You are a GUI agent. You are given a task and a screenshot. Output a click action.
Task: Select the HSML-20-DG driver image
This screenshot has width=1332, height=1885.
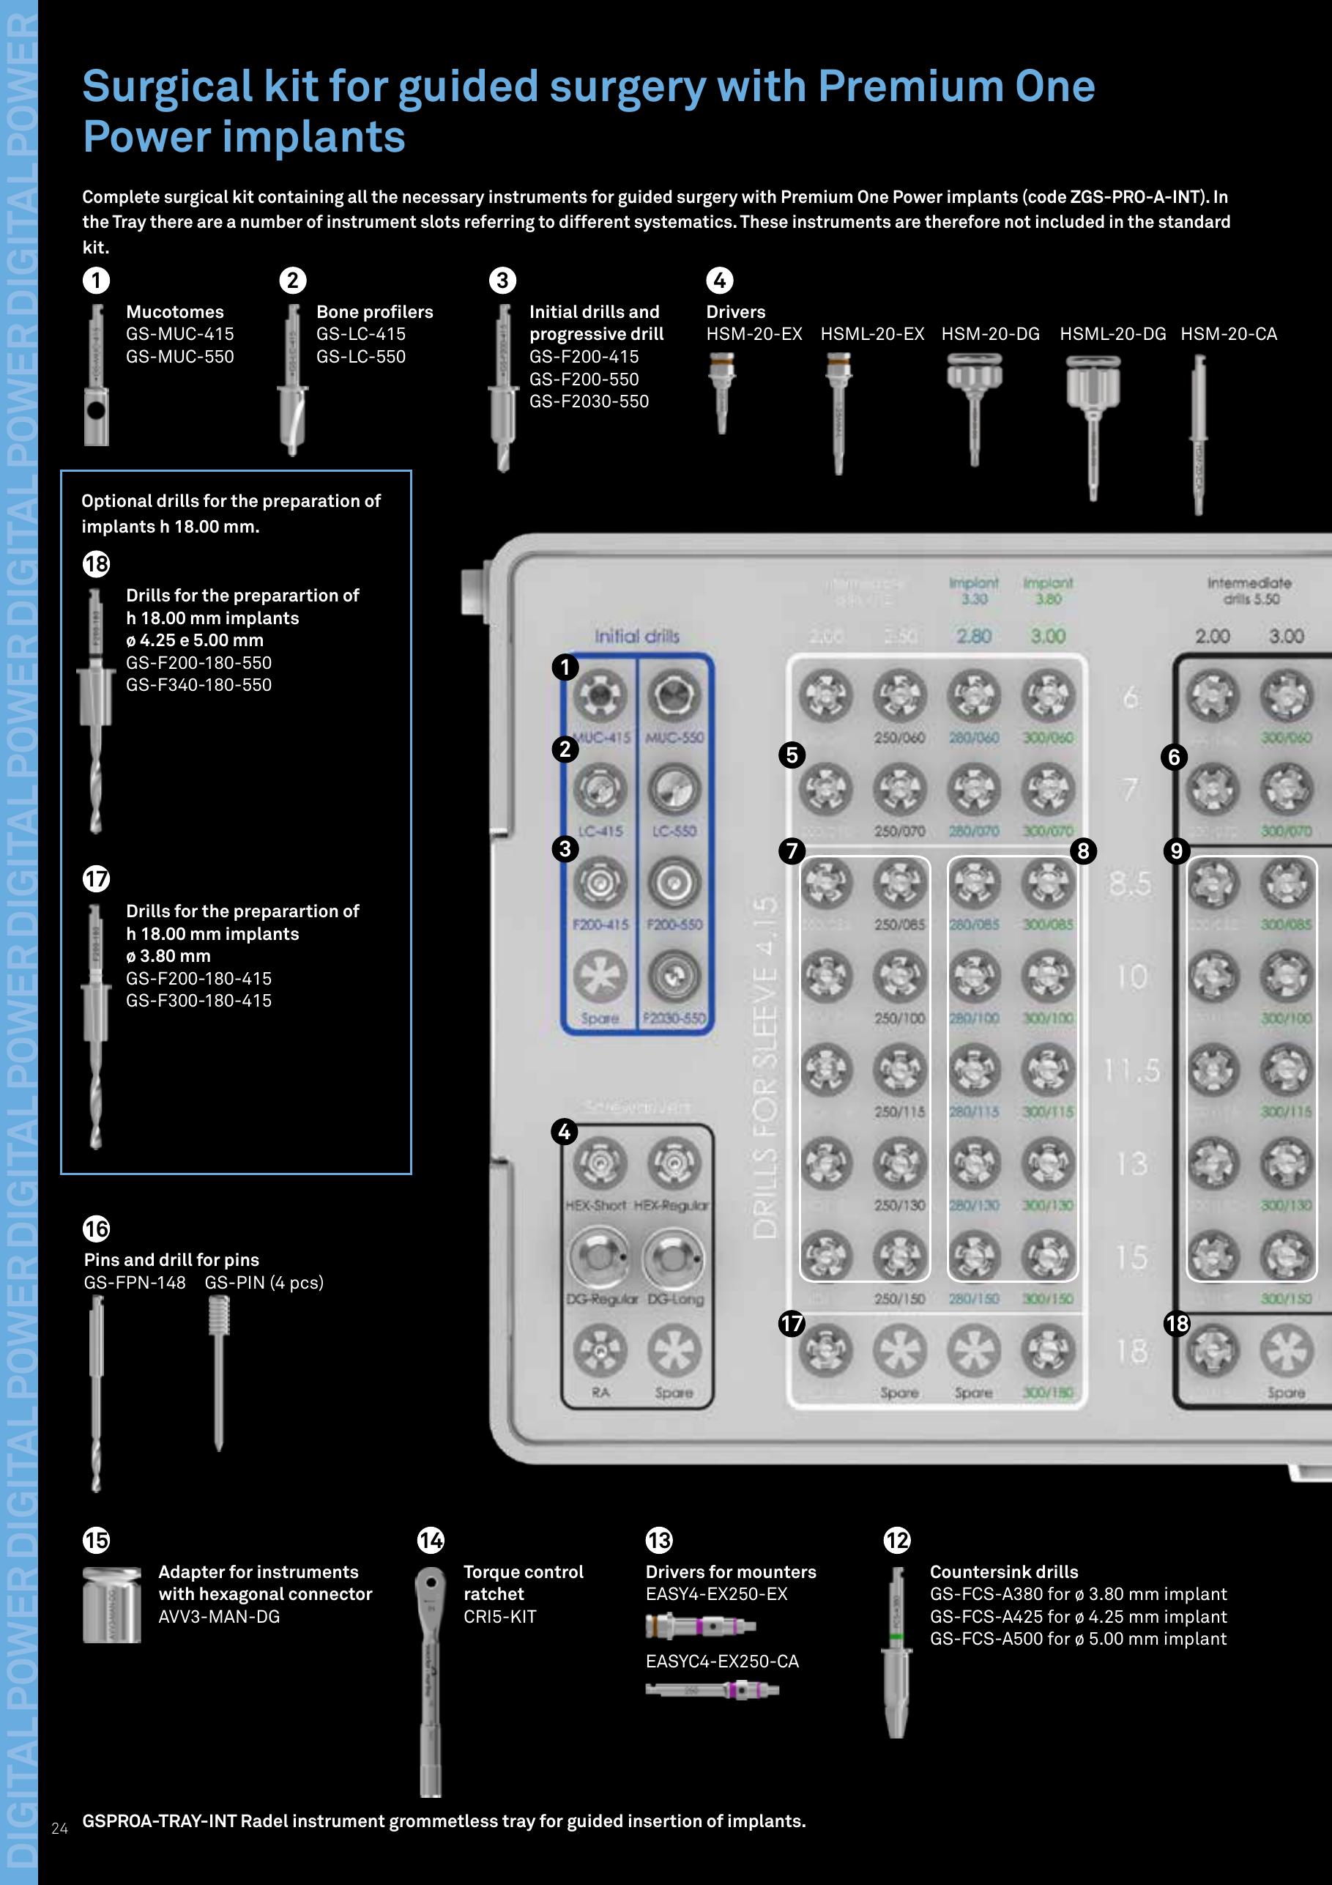click(x=1093, y=428)
